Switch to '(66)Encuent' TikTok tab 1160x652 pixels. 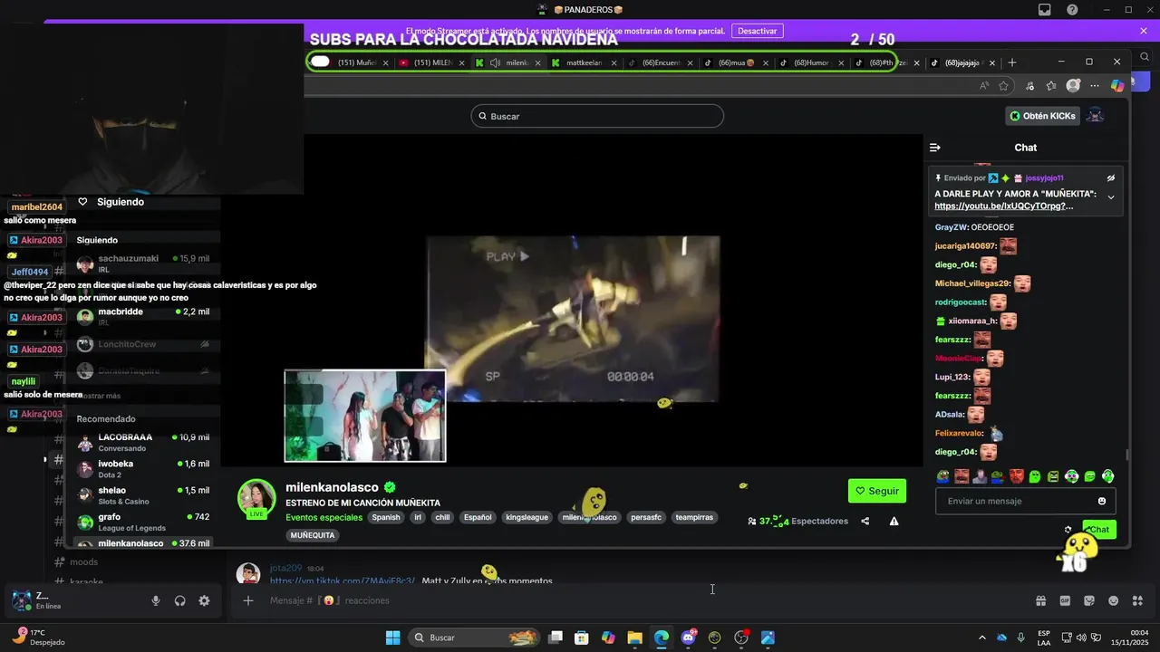660,62
